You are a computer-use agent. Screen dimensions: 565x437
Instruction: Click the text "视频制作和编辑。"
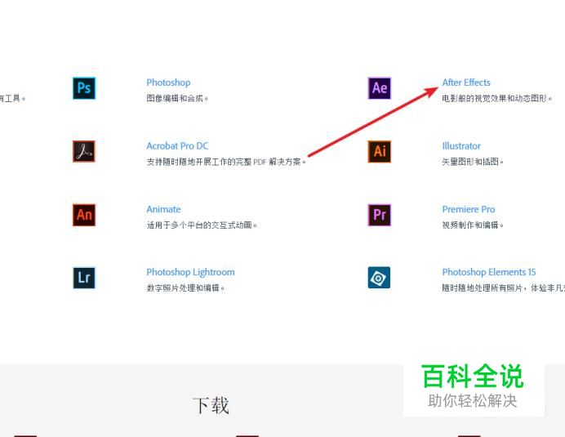(473, 225)
